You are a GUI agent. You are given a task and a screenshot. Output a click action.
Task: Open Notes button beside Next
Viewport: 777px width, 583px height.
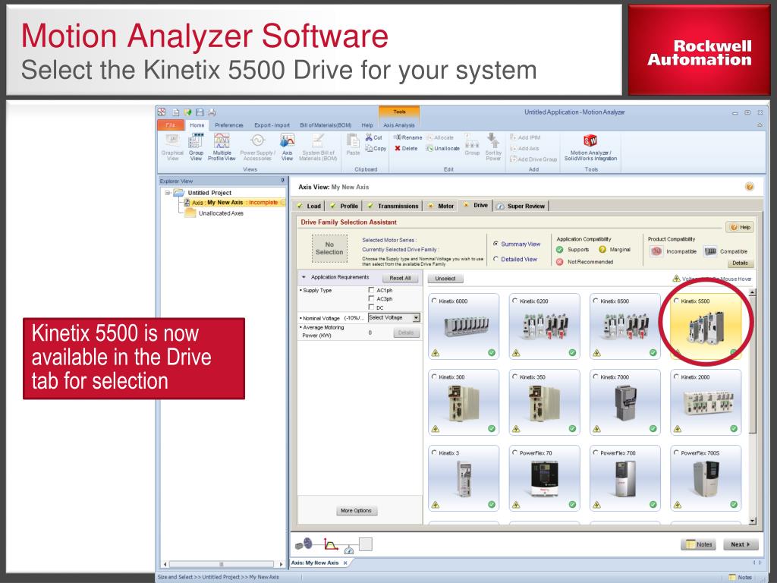tap(699, 544)
